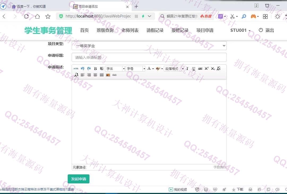Open 报修记录 navigation item

click(180, 30)
